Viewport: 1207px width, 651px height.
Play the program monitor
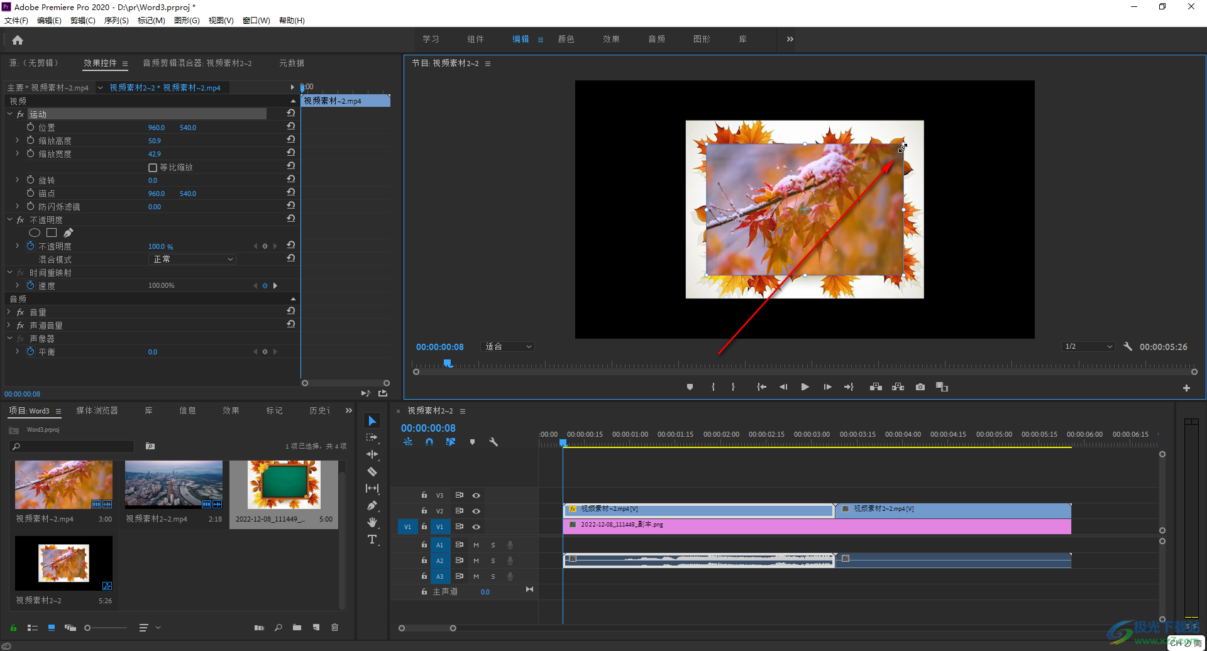(805, 387)
